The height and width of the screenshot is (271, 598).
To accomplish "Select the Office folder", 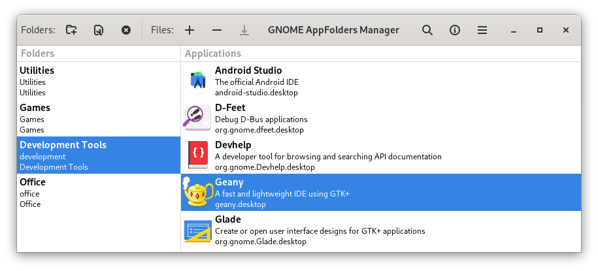I will (99, 193).
